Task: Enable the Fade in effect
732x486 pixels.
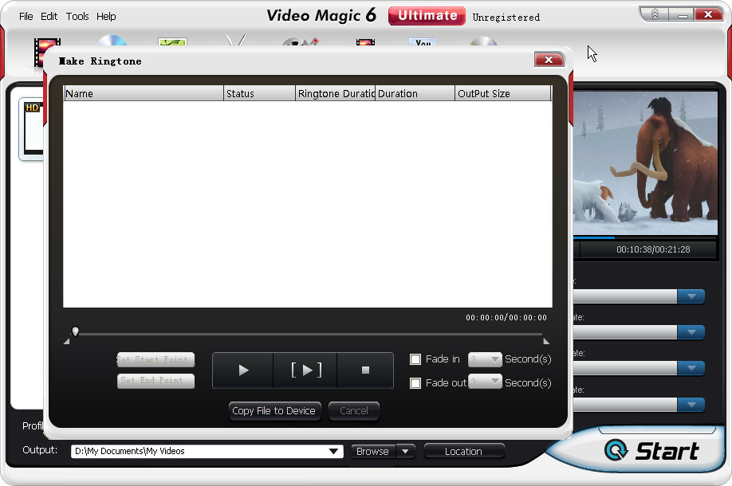Action: (x=415, y=359)
